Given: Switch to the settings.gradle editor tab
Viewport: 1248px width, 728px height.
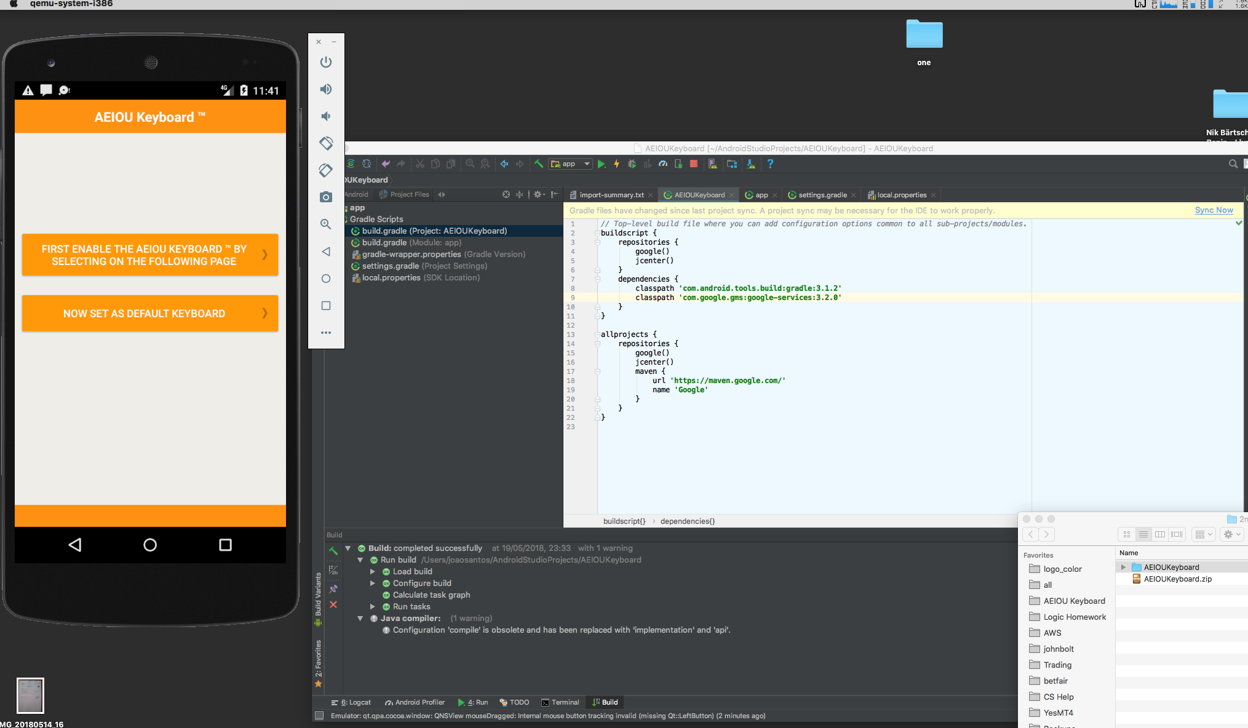Looking at the screenshot, I should 822,195.
